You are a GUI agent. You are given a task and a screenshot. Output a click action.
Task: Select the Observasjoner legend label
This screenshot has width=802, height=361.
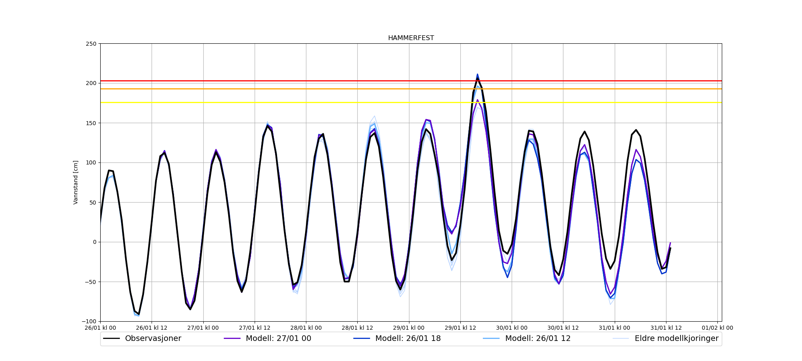click(x=153, y=339)
